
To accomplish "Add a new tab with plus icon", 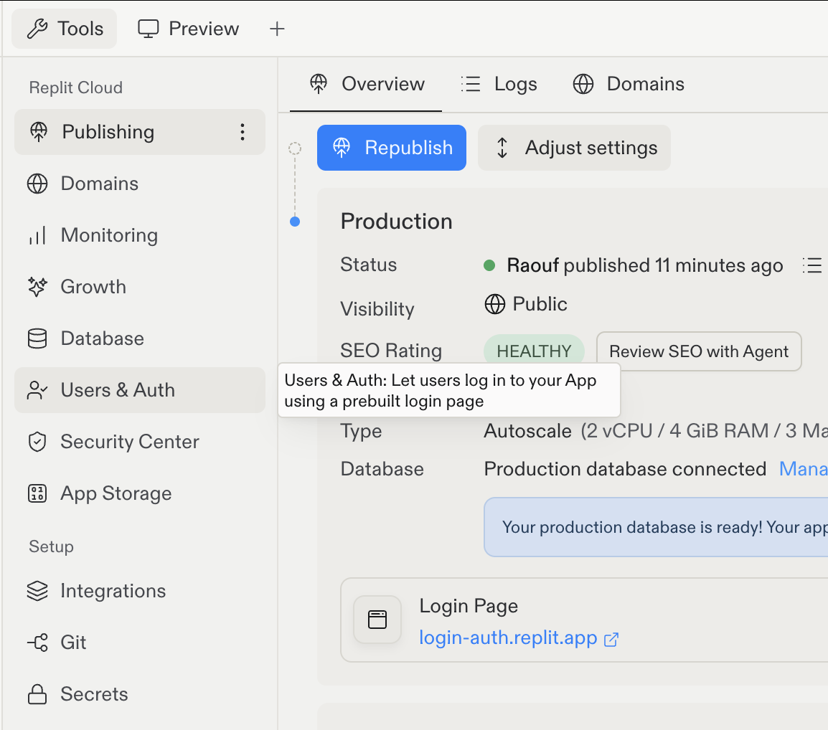I will [277, 29].
